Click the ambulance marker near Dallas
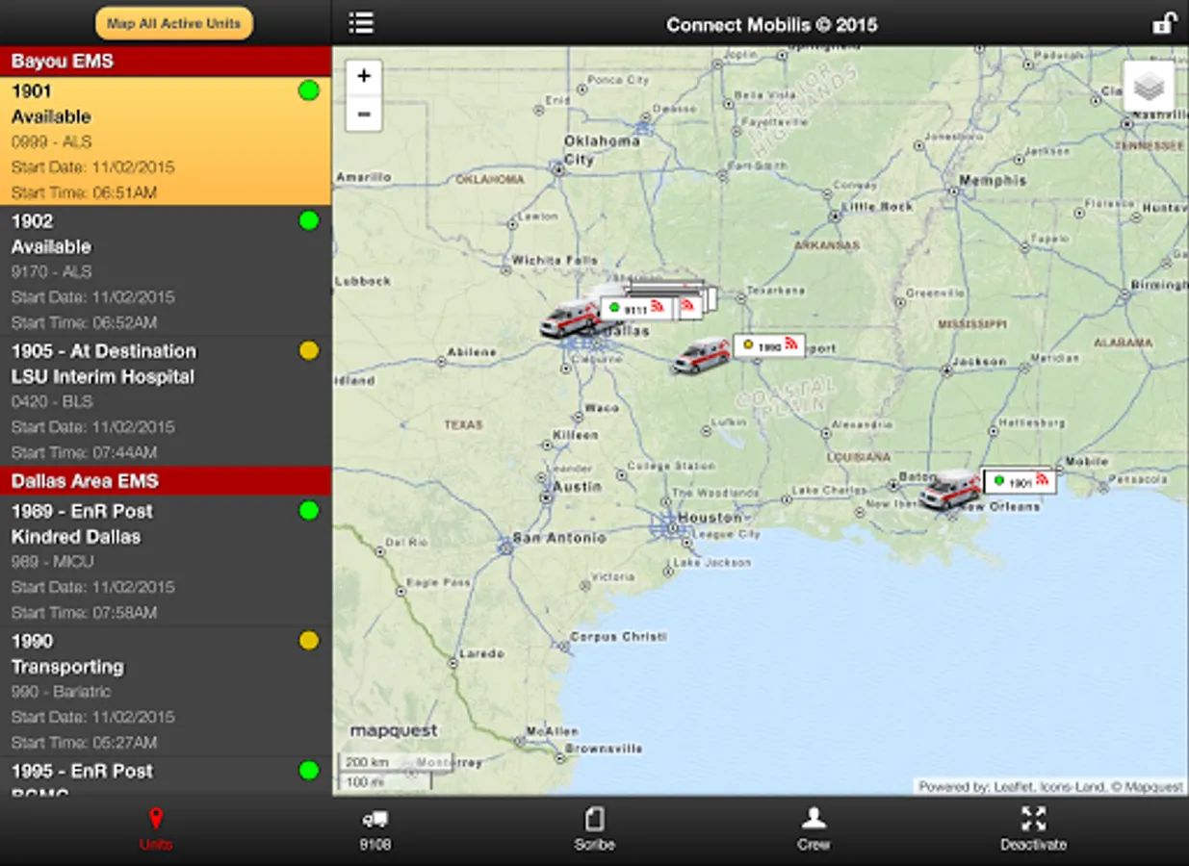 [570, 318]
